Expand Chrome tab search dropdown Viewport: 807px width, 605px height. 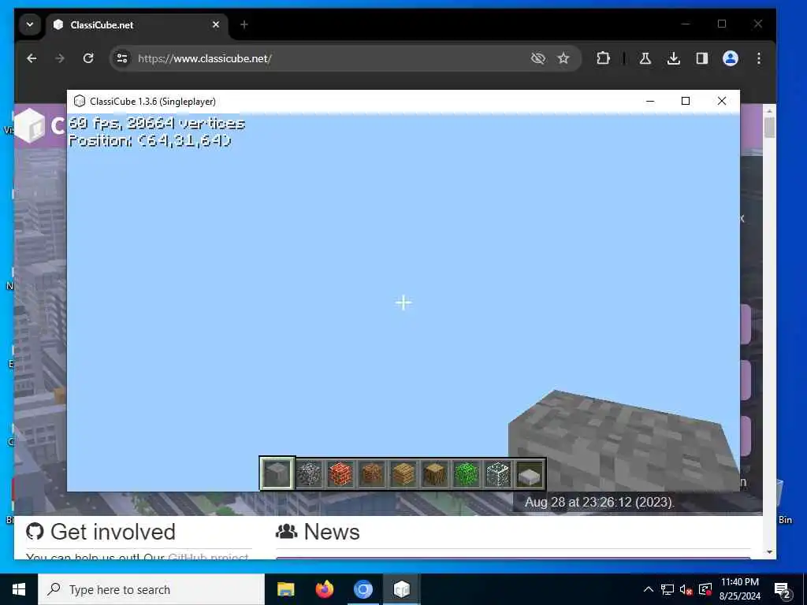[30, 24]
